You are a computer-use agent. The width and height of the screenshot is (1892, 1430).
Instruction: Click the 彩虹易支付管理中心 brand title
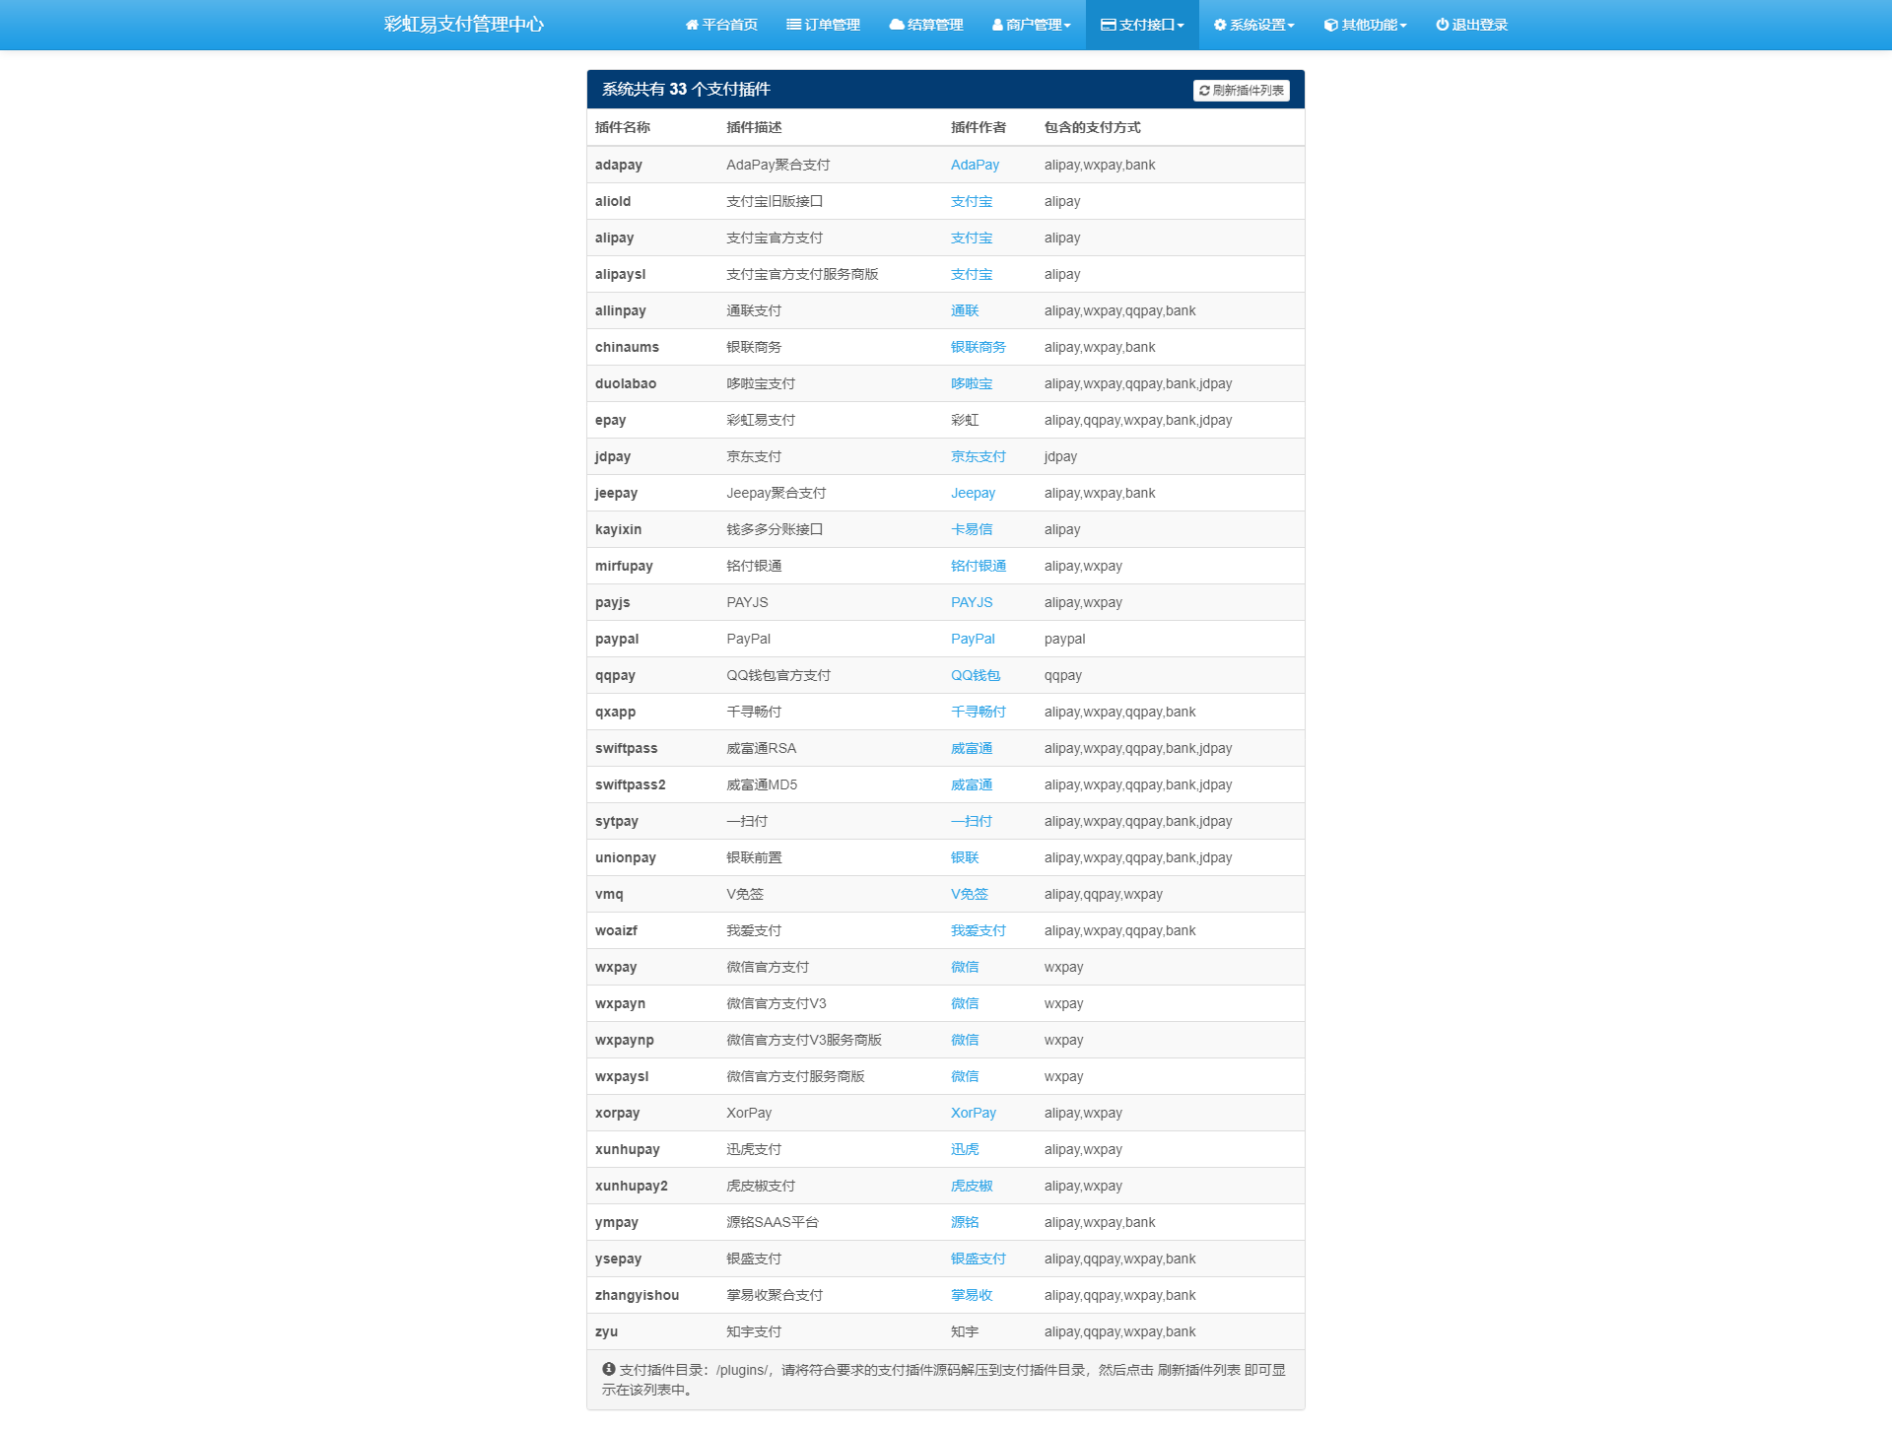click(x=464, y=25)
